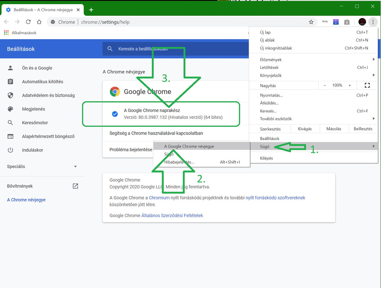The height and width of the screenshot is (288, 381).
Task: Close the Beállítások tab
Action: click(x=78, y=10)
